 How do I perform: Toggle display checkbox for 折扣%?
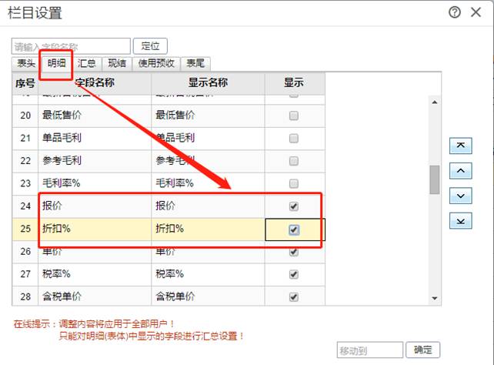click(294, 229)
